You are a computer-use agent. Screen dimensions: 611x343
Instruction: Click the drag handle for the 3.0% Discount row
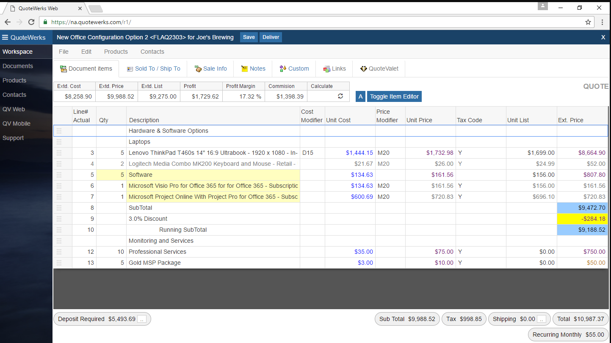point(59,219)
